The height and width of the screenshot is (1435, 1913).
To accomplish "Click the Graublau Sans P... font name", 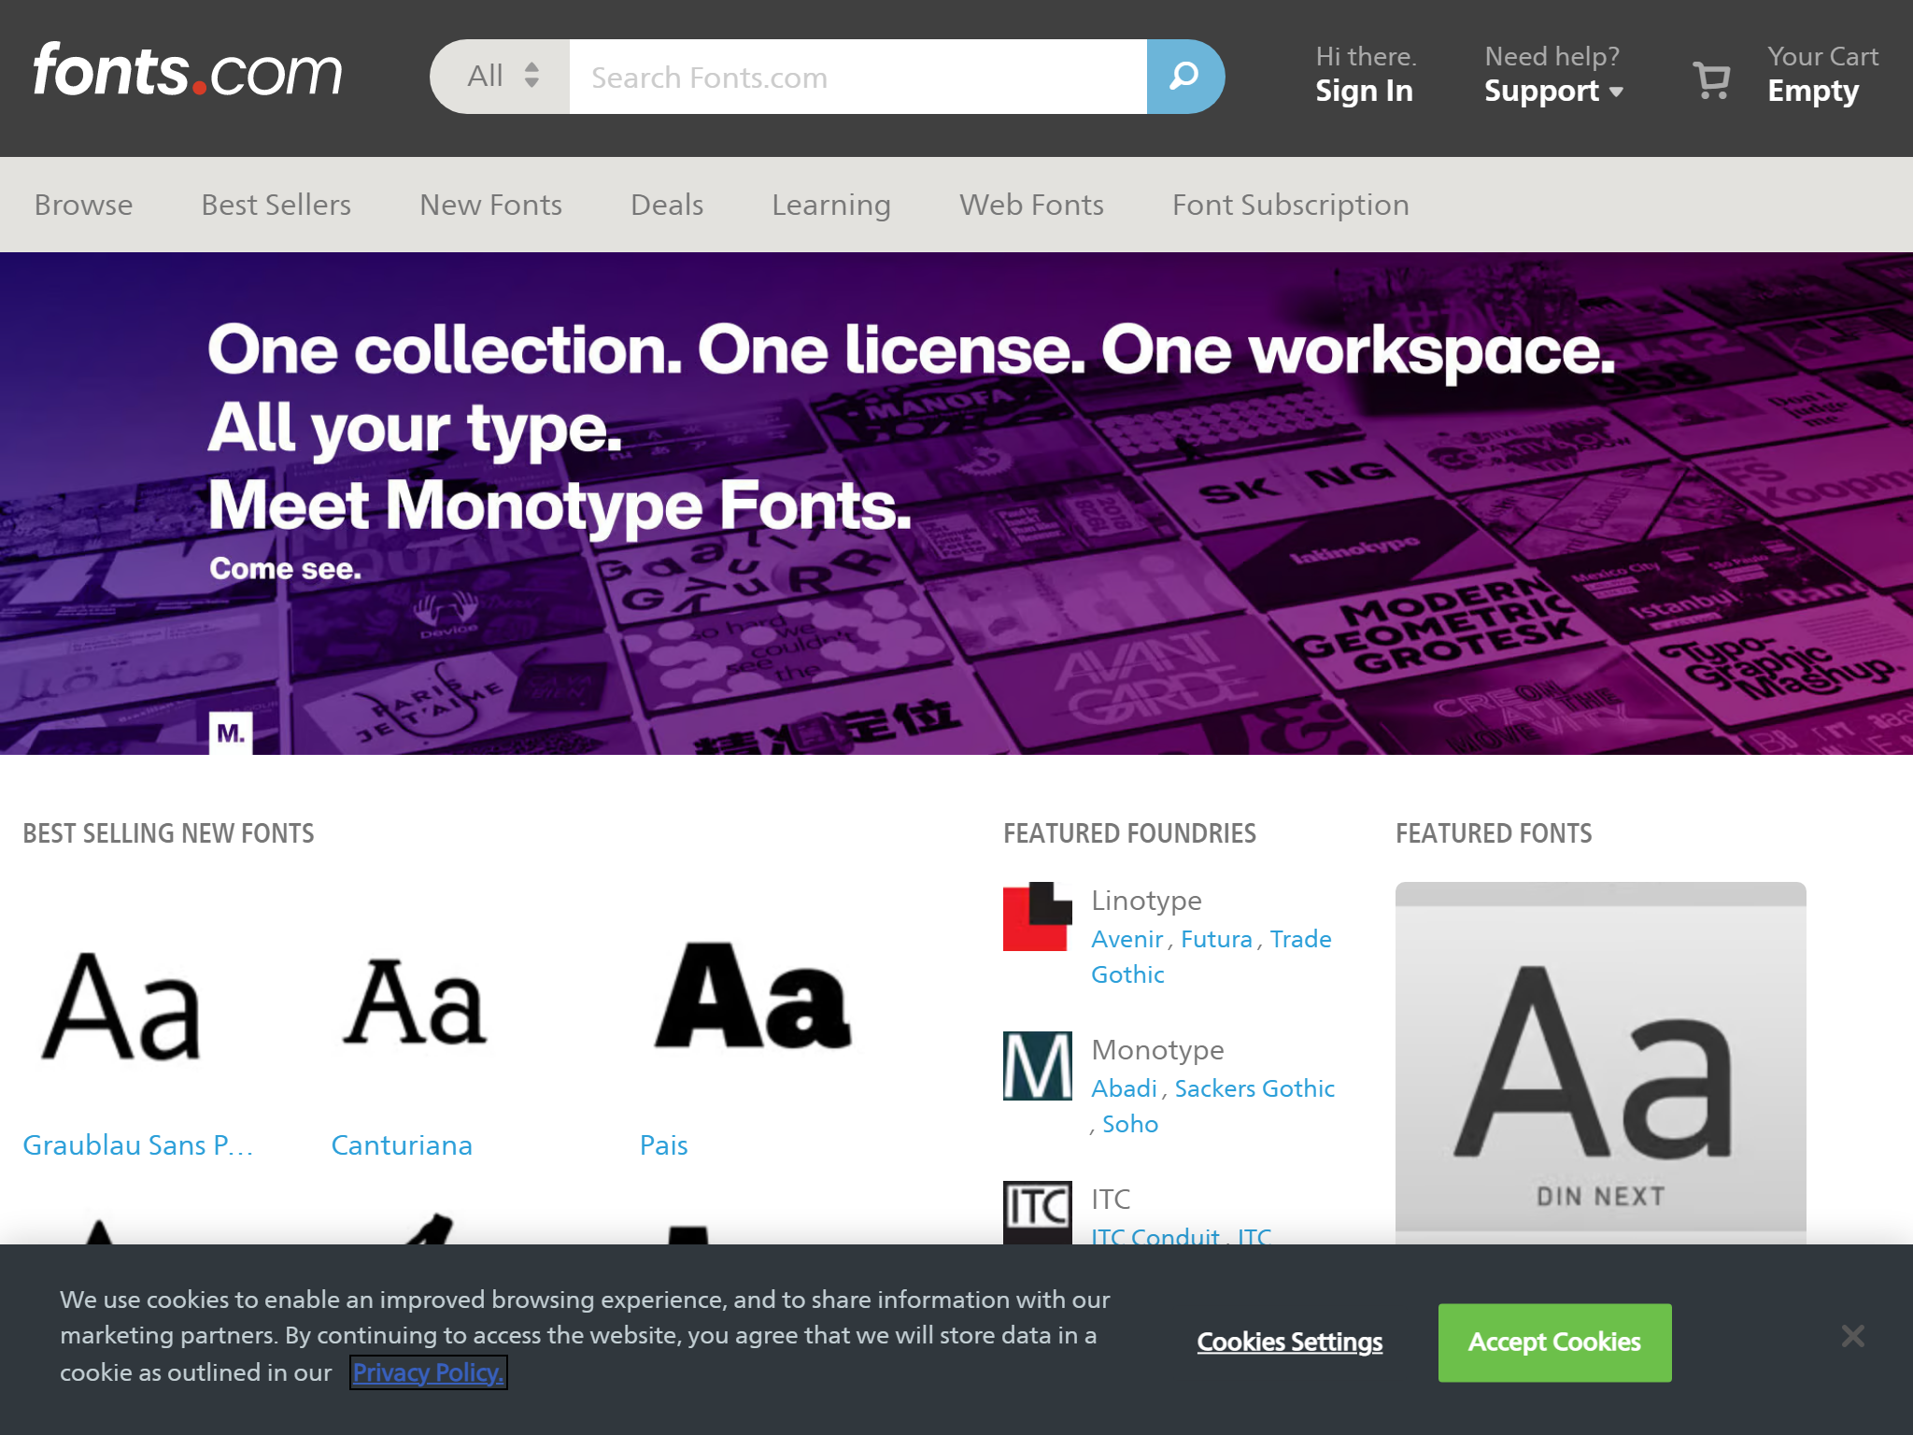I will click(x=138, y=1145).
